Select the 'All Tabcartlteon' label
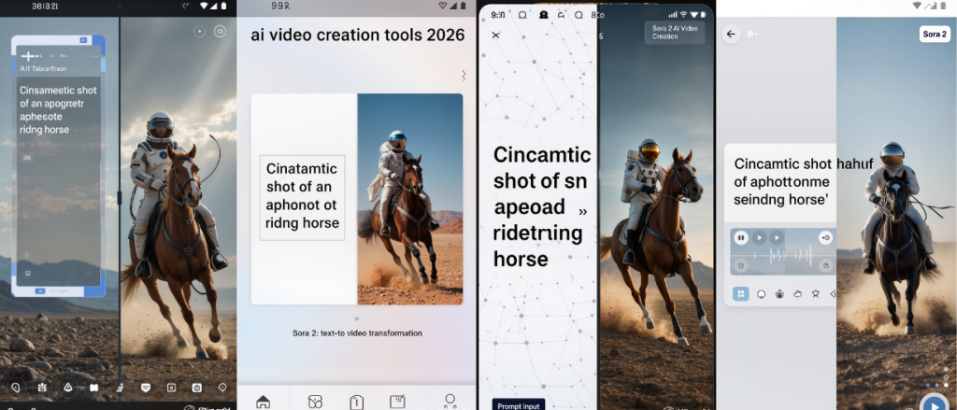This screenshot has width=957, height=410. (x=43, y=69)
